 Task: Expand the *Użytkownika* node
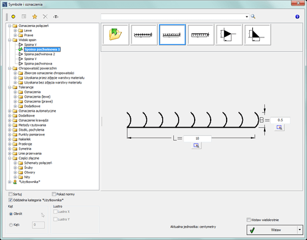point(9,182)
